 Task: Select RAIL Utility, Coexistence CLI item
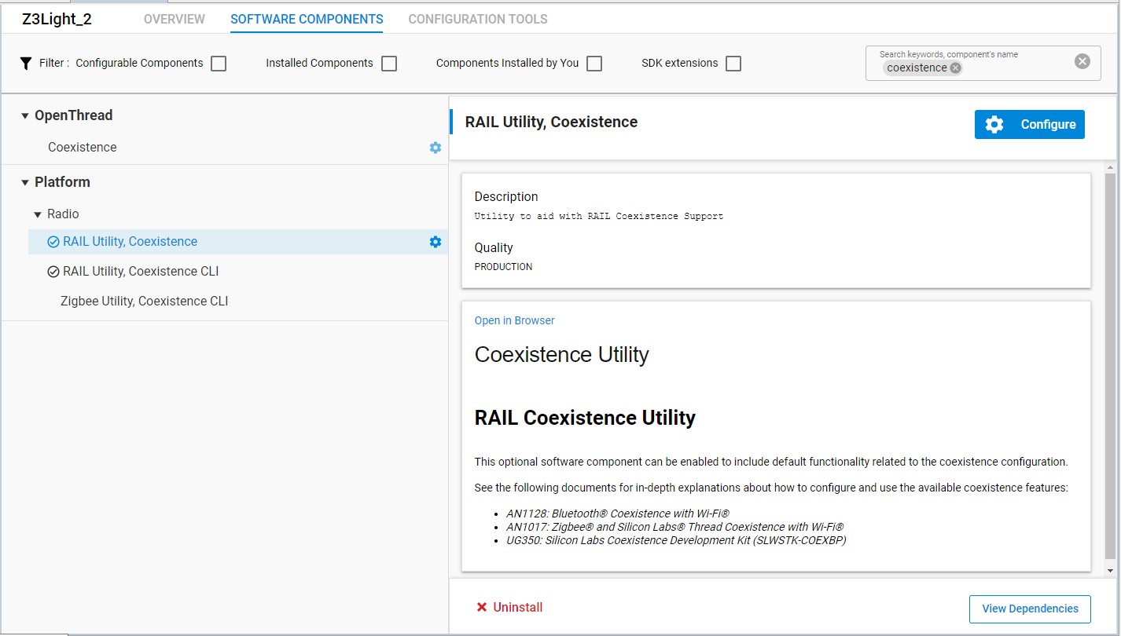[x=141, y=272]
